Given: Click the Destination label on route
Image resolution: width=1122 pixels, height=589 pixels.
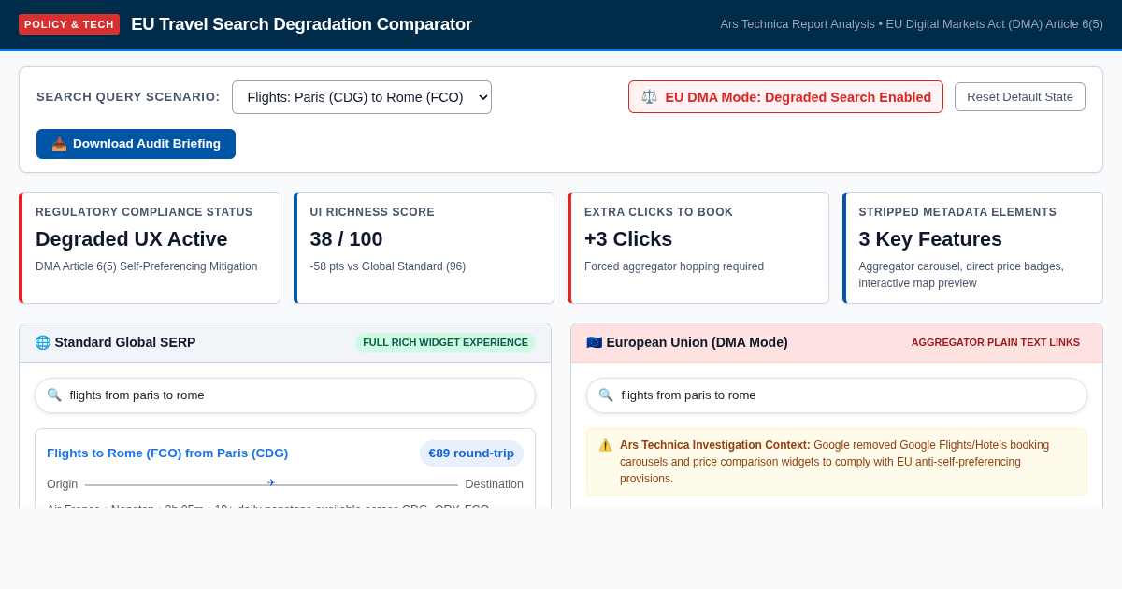Looking at the screenshot, I should pyautogui.click(x=495, y=484).
